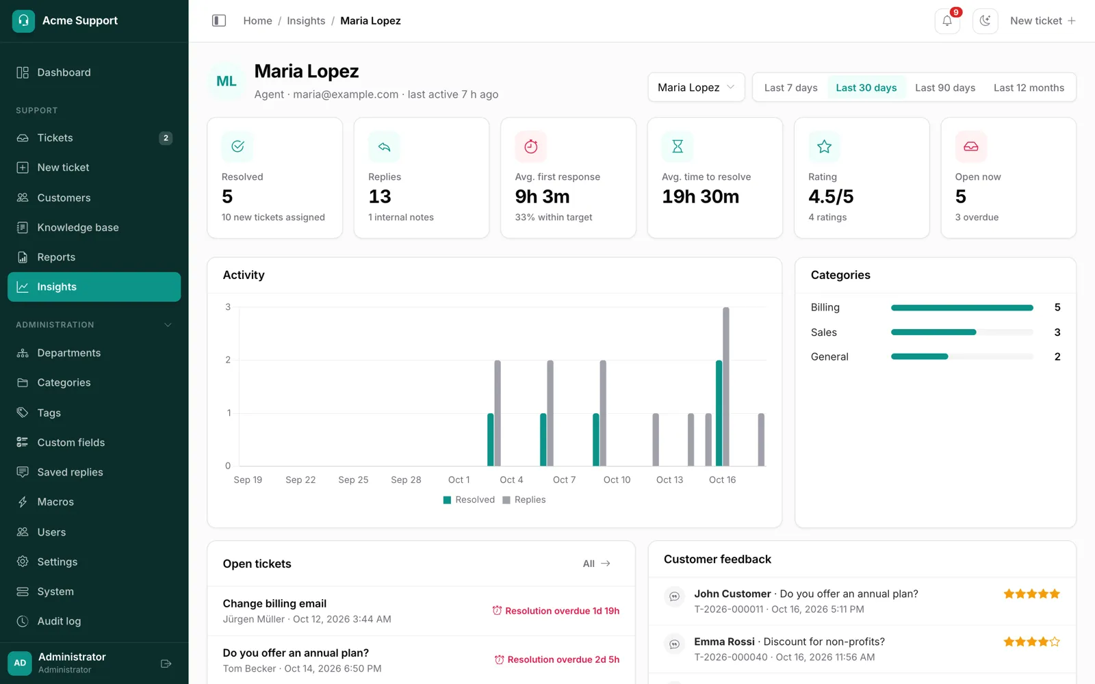
Task: Go to Home breadcrumb
Action: click(257, 21)
